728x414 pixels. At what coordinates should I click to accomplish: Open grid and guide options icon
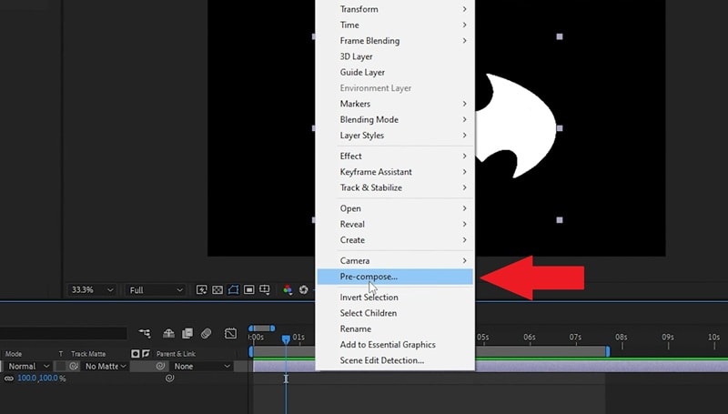[x=265, y=290]
